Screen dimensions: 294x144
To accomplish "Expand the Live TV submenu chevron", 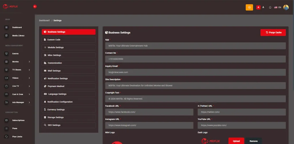I will tap(29, 86).
